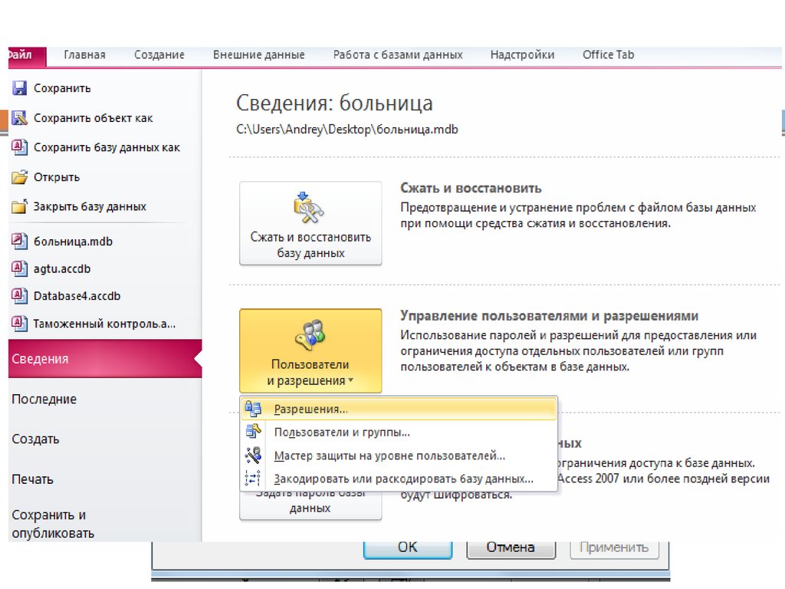Select Закодировать или раскодировать базу данных
Viewport: 785px width, 589px height.
click(x=403, y=479)
